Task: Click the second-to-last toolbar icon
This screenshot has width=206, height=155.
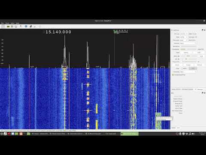Action: (x=35, y=26)
